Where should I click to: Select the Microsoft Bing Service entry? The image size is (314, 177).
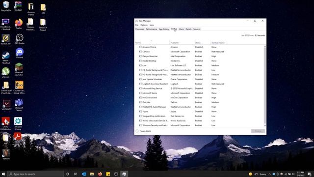[199, 88]
